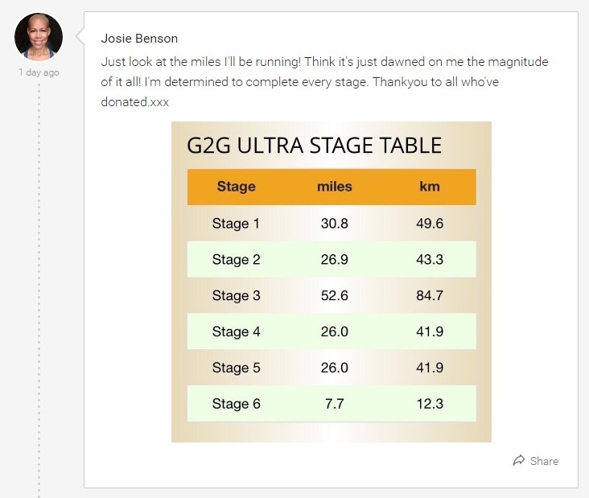Click the Share button label
This screenshot has width=589, height=498.
[x=544, y=461]
